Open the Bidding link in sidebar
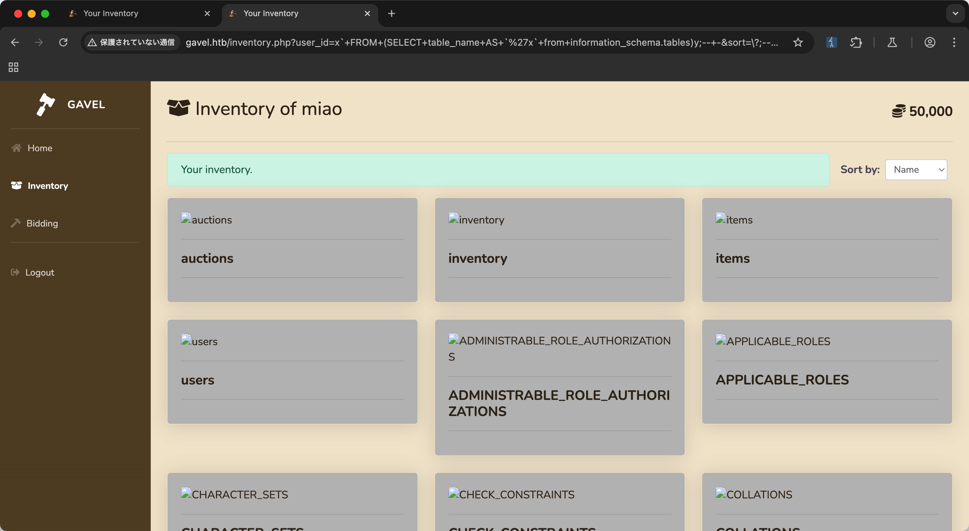Screen dimensions: 969x531 [42, 223]
